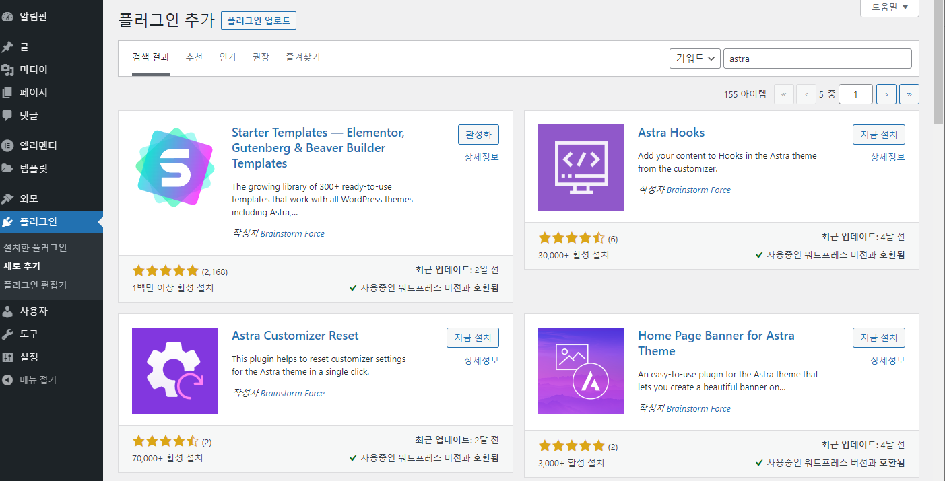Click the 미디어 media icon
Screen dimensions: 945x481
click(x=7, y=70)
